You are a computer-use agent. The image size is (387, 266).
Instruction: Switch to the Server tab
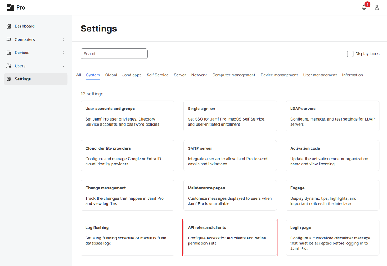180,75
